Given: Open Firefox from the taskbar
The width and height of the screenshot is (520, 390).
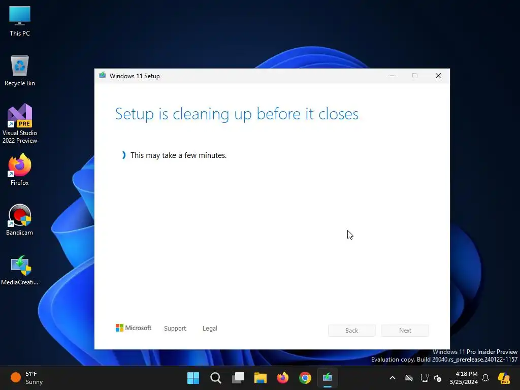Looking at the screenshot, I should click(282, 378).
